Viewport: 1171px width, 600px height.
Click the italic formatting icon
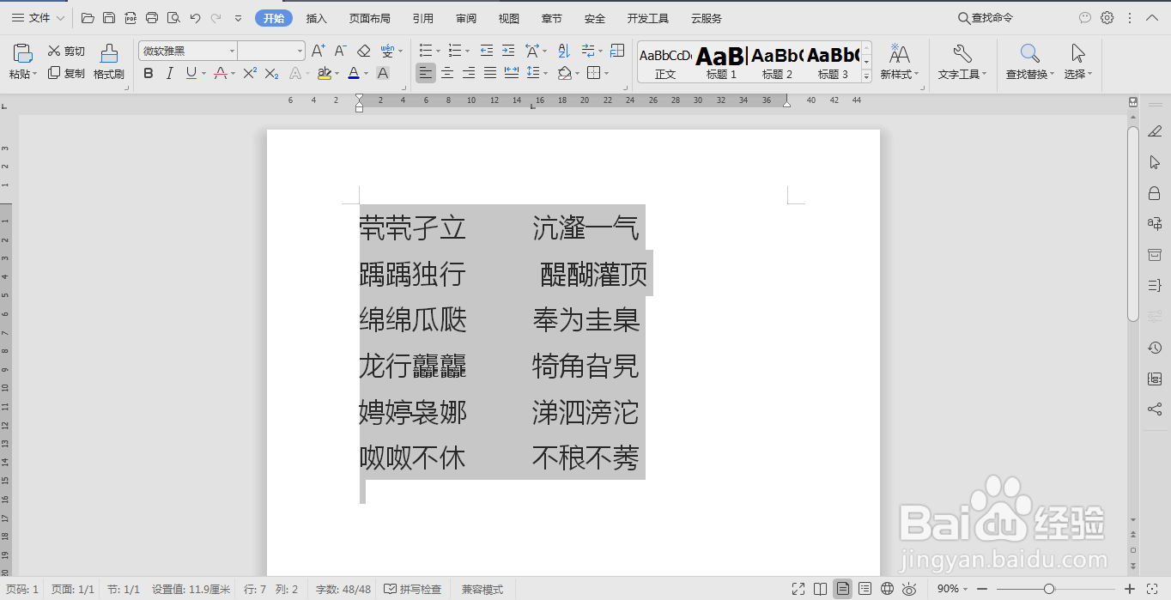click(169, 73)
